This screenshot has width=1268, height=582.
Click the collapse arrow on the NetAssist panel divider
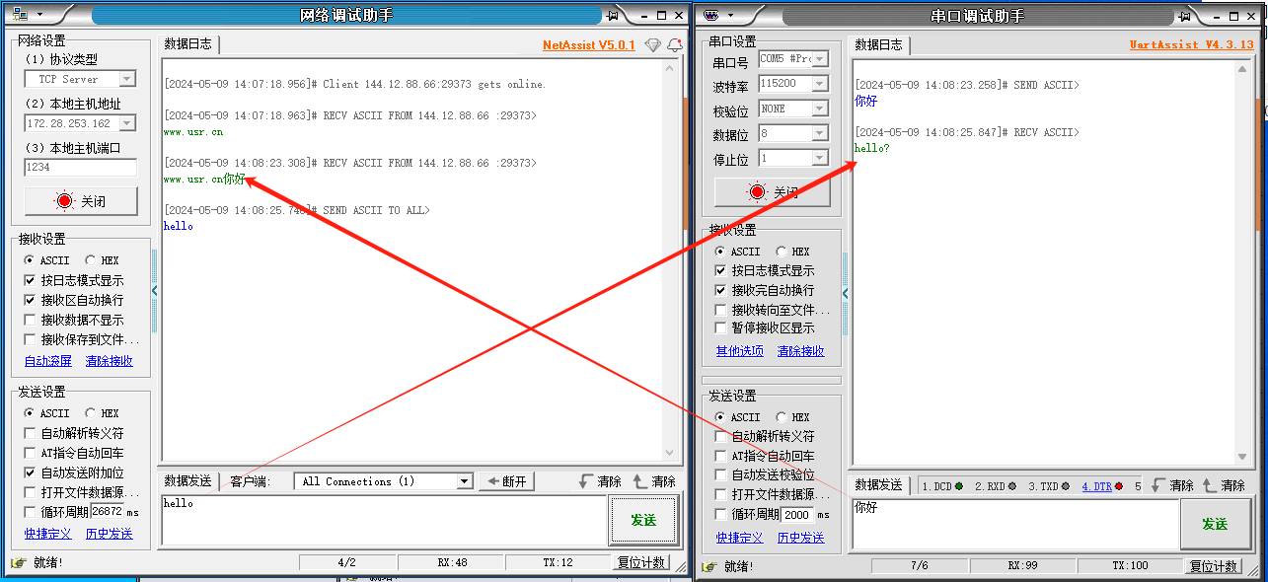coord(154,291)
